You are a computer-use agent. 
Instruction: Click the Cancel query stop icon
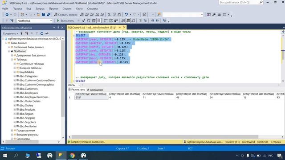tap(78, 21)
